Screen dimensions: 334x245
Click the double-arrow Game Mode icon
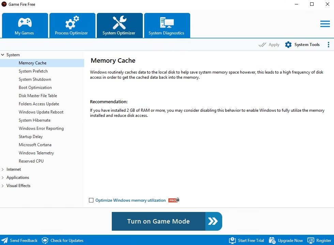pyautogui.click(x=213, y=221)
